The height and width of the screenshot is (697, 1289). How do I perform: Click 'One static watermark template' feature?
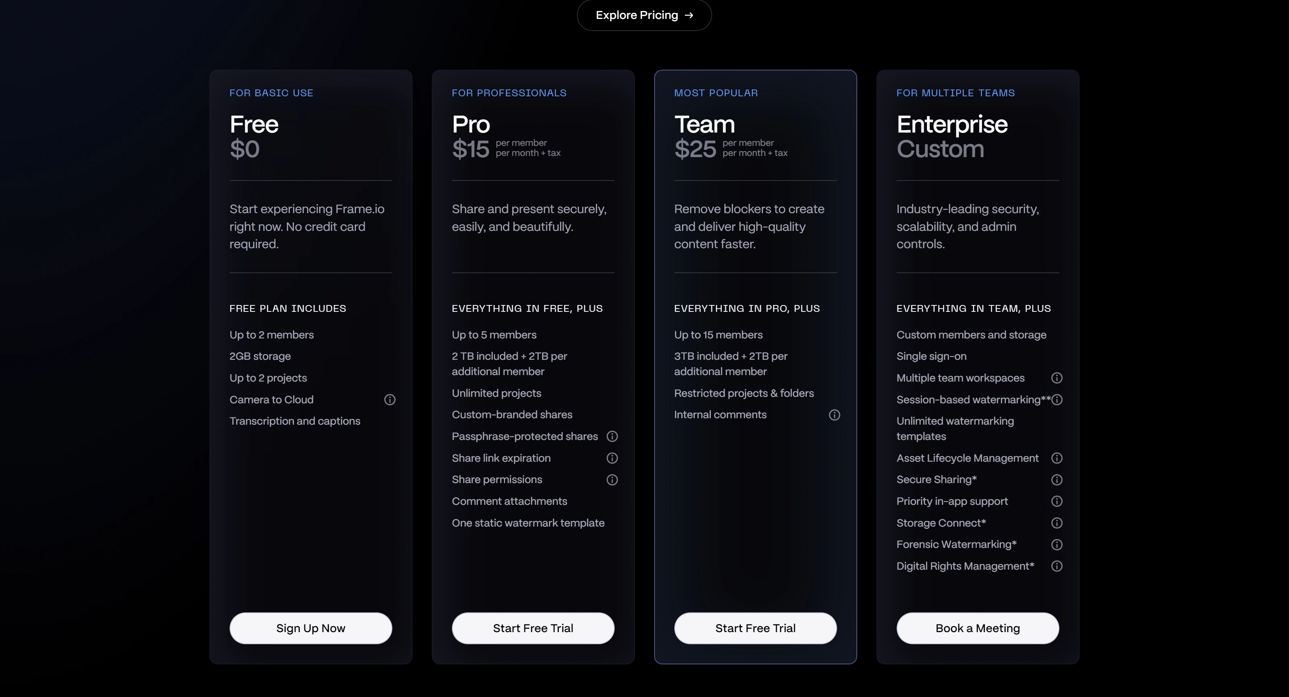click(x=528, y=523)
